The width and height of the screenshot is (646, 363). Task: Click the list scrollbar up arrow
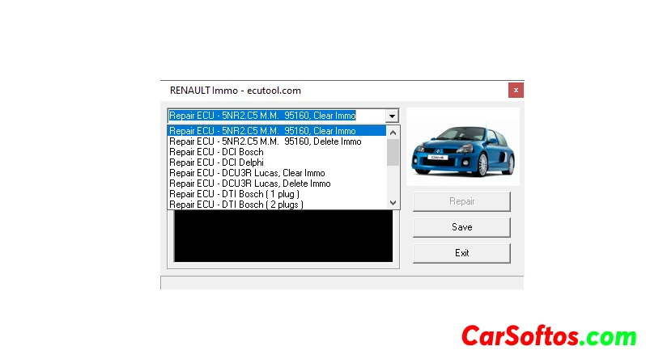tap(393, 132)
